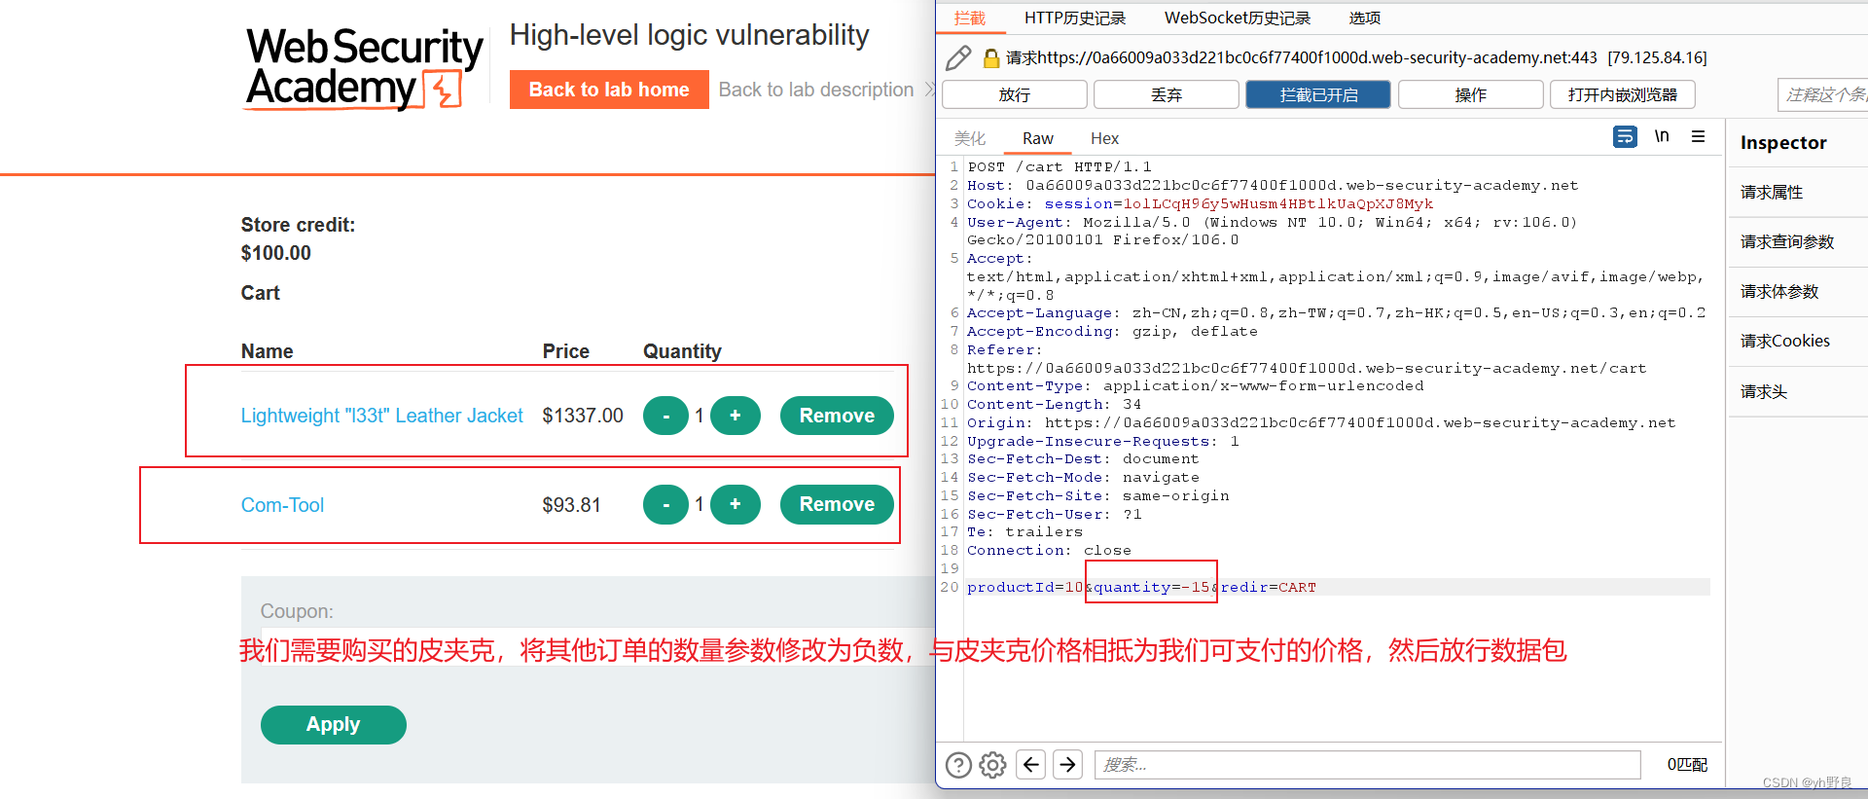This screenshot has width=1868, height=799.
Task: Toggle the word wrap icon in editor
Action: pyautogui.click(x=1625, y=137)
